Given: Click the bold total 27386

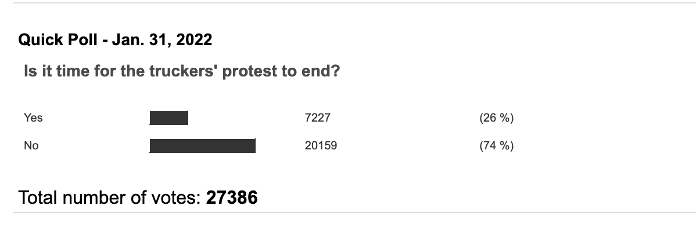Looking at the screenshot, I should 232,198.
